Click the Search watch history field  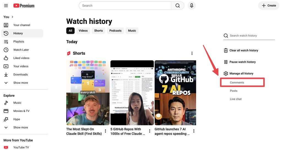coord(252,35)
